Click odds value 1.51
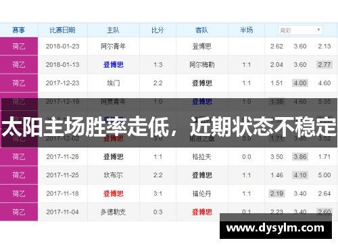This screenshot has height=245, width=338. [276, 83]
